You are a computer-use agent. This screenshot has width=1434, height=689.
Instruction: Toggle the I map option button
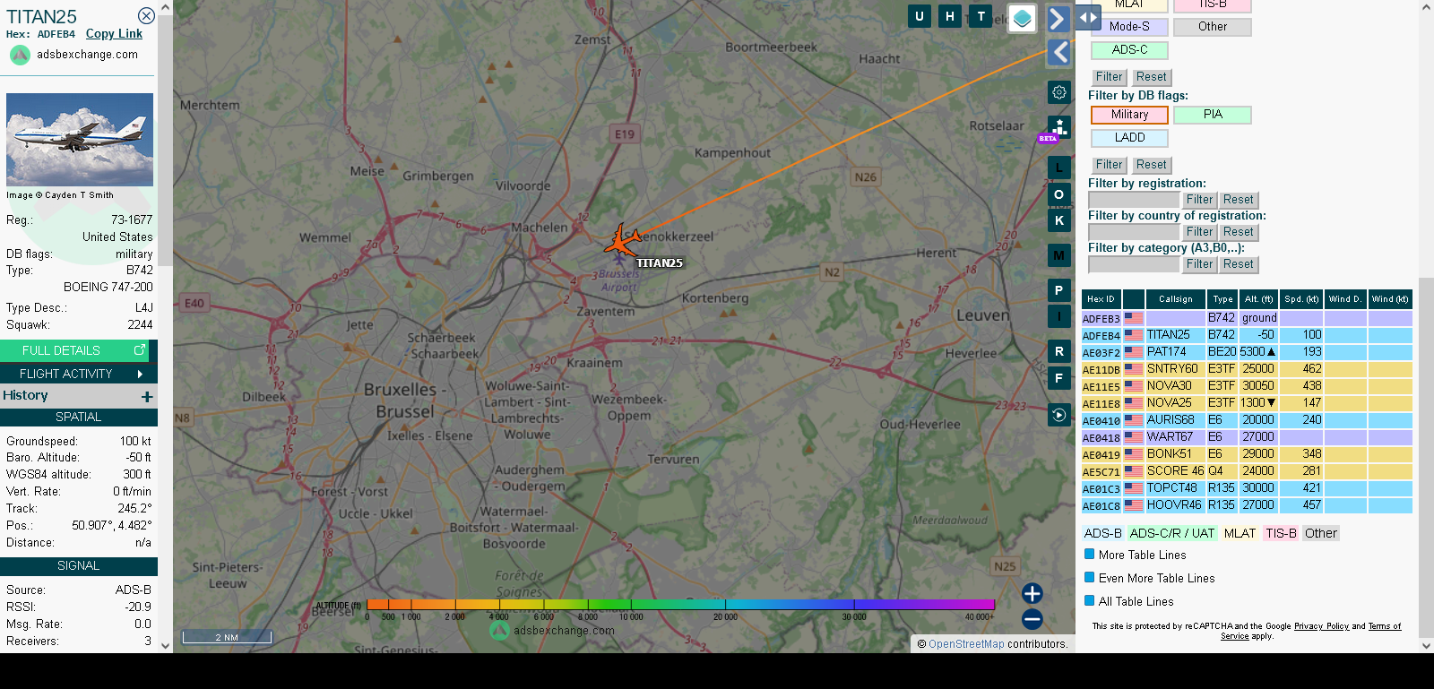[x=1059, y=316]
